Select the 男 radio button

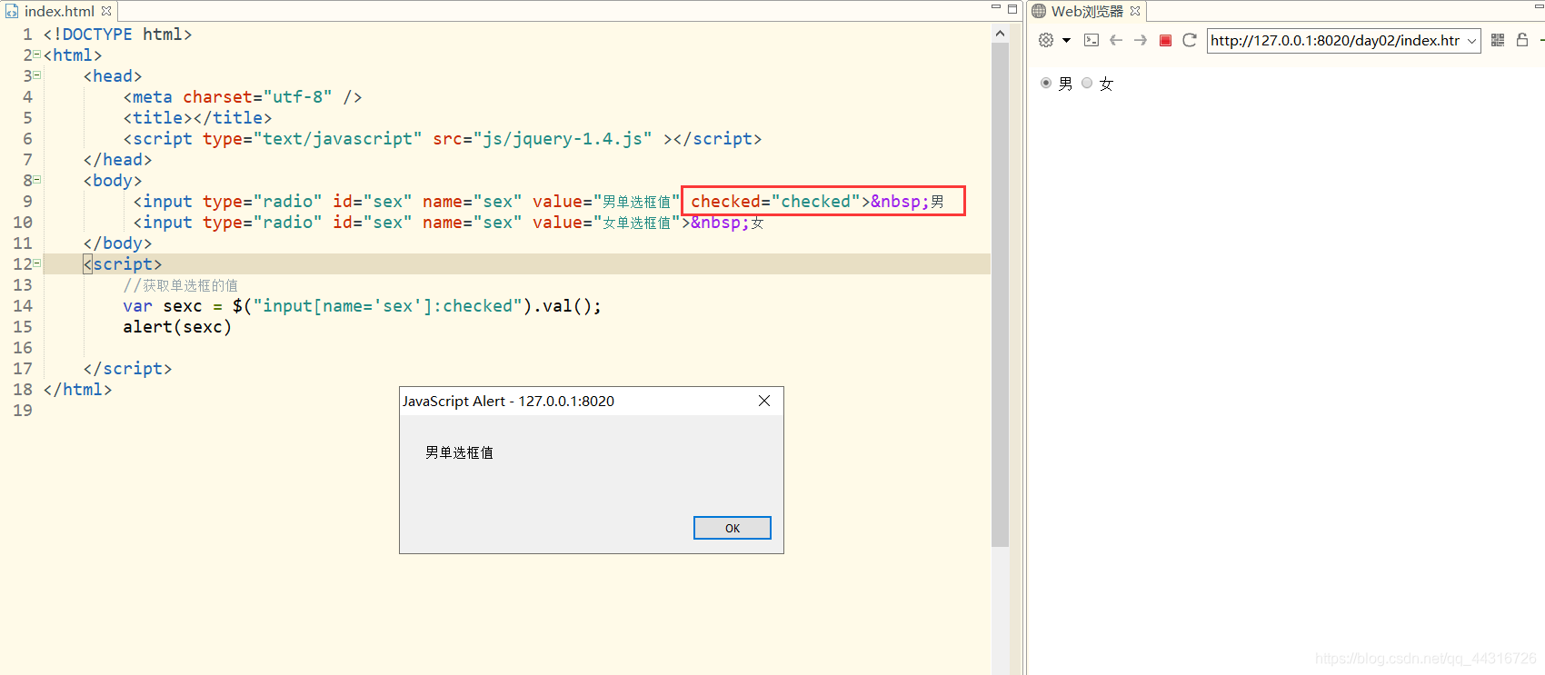1046,83
